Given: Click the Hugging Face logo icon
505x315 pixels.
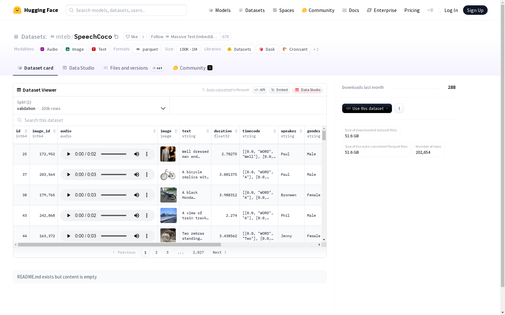Looking at the screenshot, I should 17,10.
